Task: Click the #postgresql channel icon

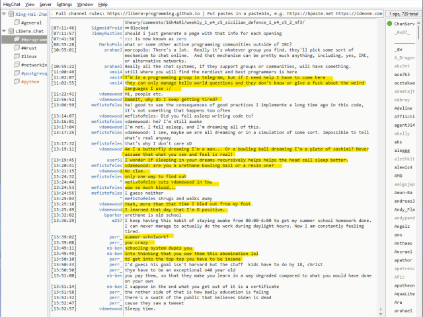Action: coord(17,74)
